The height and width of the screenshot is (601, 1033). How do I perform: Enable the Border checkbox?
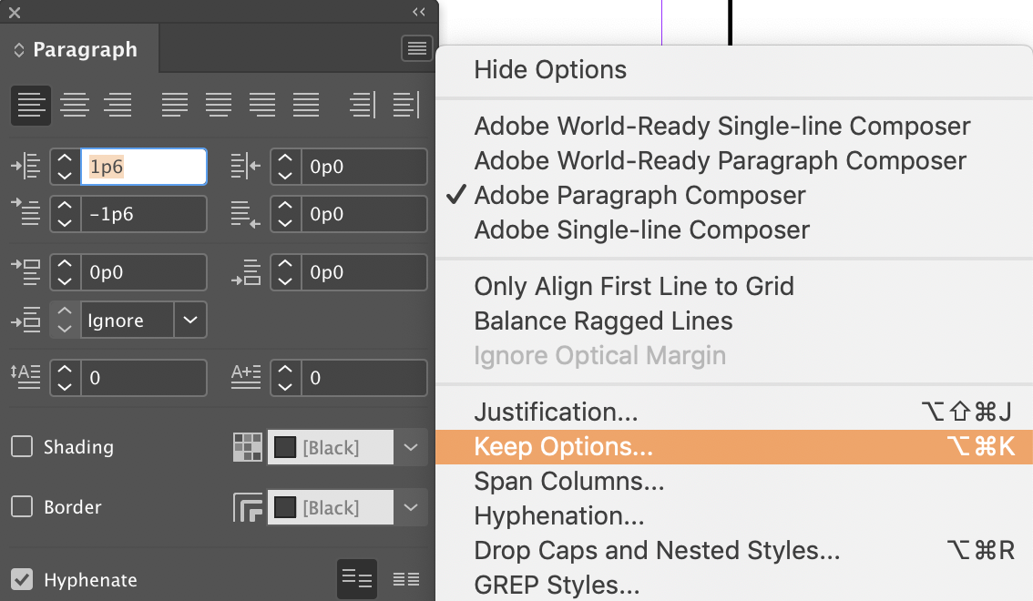point(22,507)
